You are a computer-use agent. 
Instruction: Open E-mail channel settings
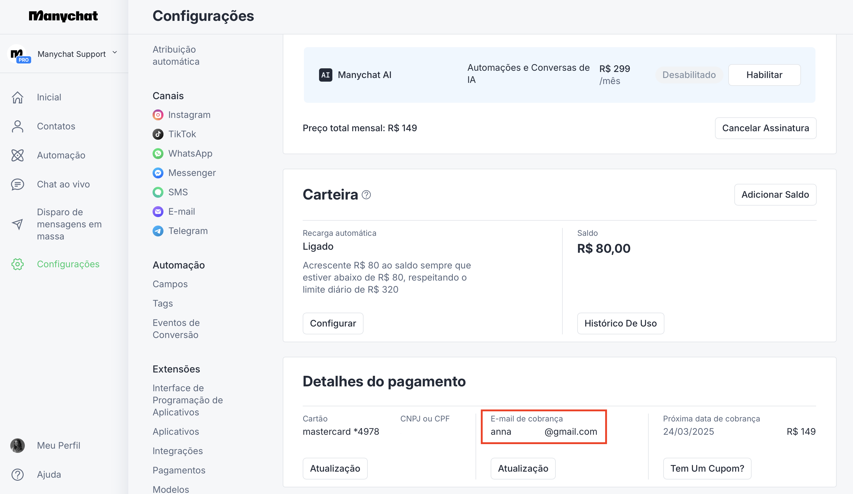point(181,212)
